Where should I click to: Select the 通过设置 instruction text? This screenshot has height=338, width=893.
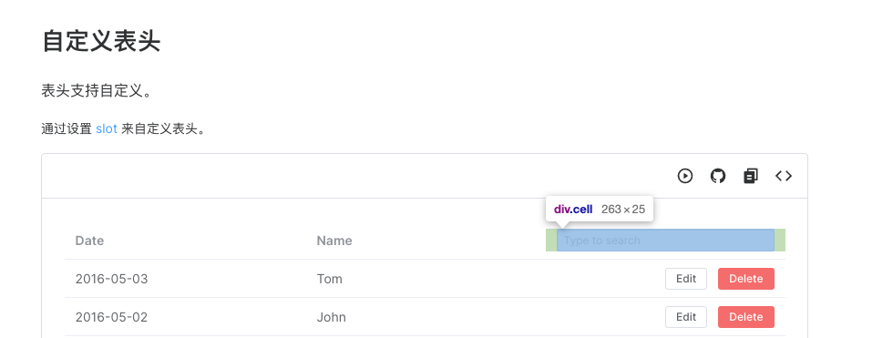click(67, 128)
